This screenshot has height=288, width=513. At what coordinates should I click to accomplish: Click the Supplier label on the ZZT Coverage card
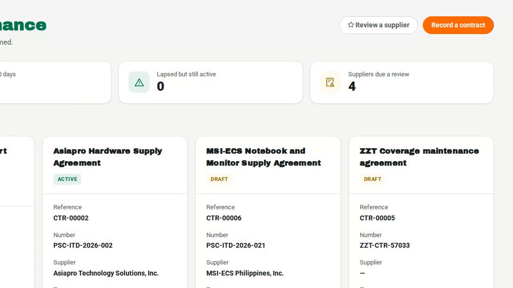tap(371, 262)
